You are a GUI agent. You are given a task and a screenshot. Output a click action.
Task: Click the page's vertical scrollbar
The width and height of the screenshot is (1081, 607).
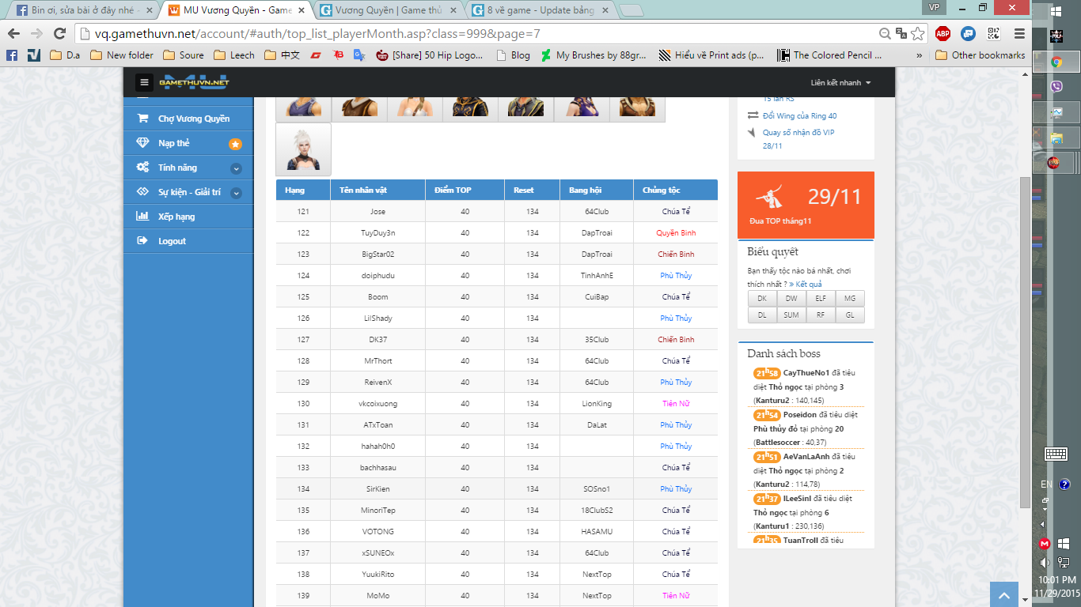click(1025, 340)
